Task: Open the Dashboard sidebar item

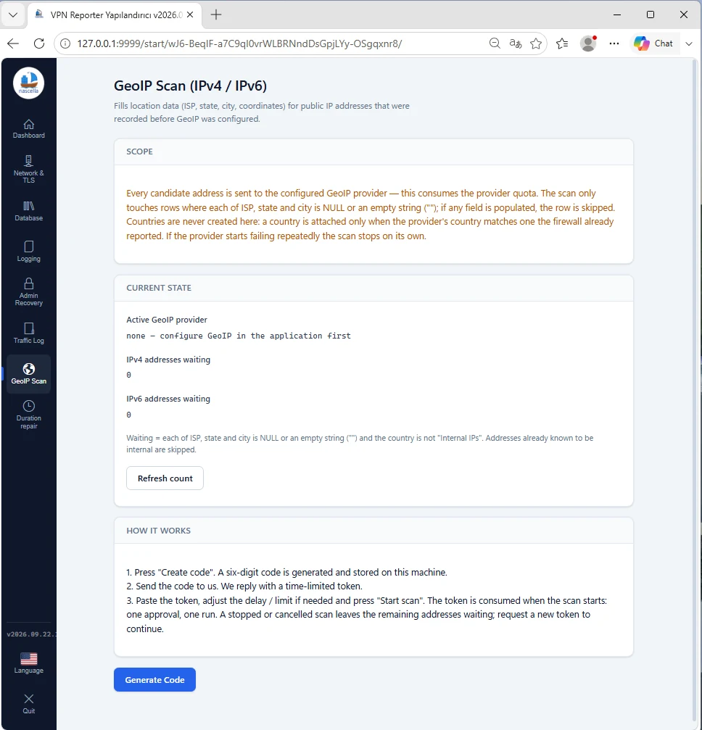Action: click(x=28, y=129)
